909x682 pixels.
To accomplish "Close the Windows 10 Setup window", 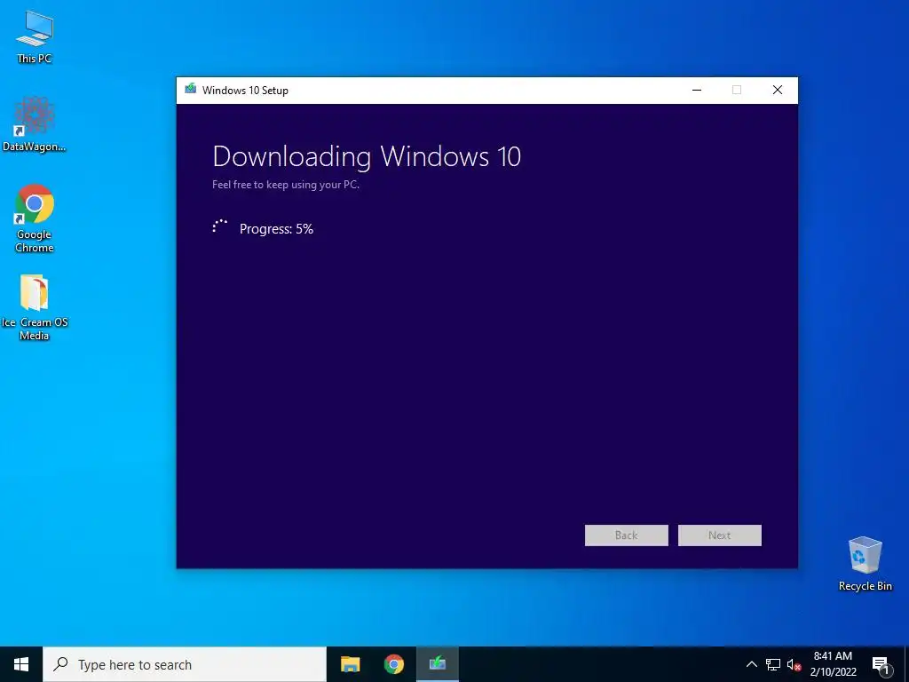I will tap(778, 90).
